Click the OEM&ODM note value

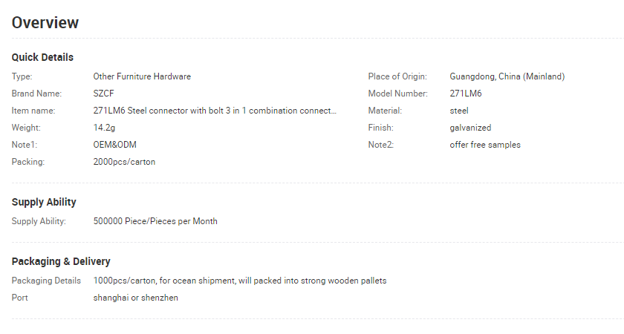pos(115,145)
